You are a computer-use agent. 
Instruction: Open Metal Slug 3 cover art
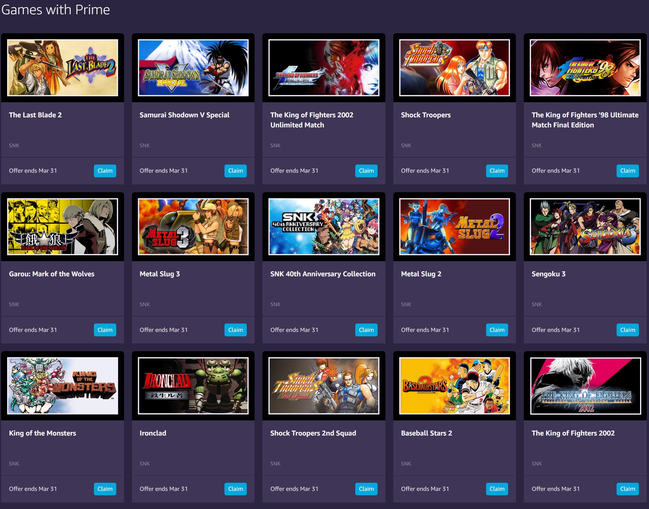tap(193, 227)
